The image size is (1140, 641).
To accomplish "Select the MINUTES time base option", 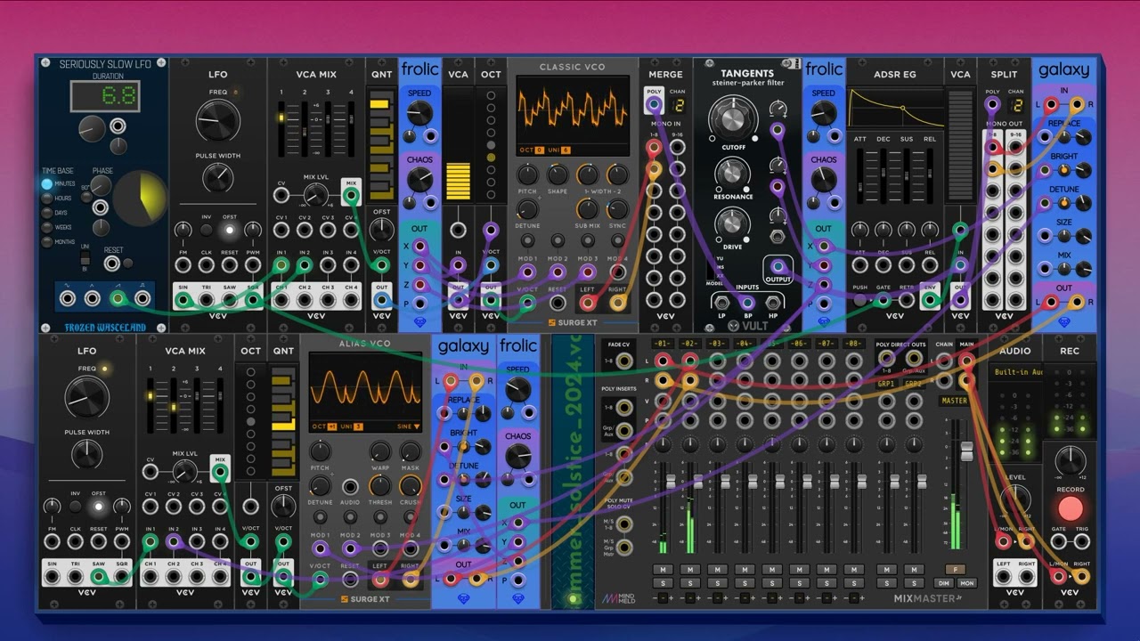I will [47, 183].
